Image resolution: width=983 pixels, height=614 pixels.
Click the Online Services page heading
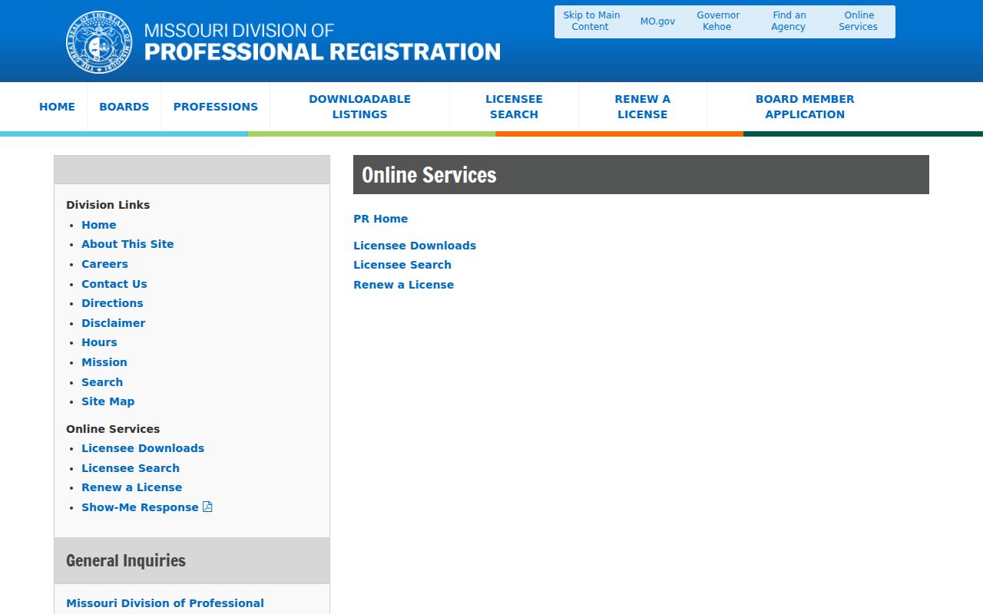[429, 175]
